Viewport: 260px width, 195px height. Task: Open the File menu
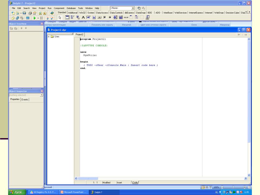(14, 8)
